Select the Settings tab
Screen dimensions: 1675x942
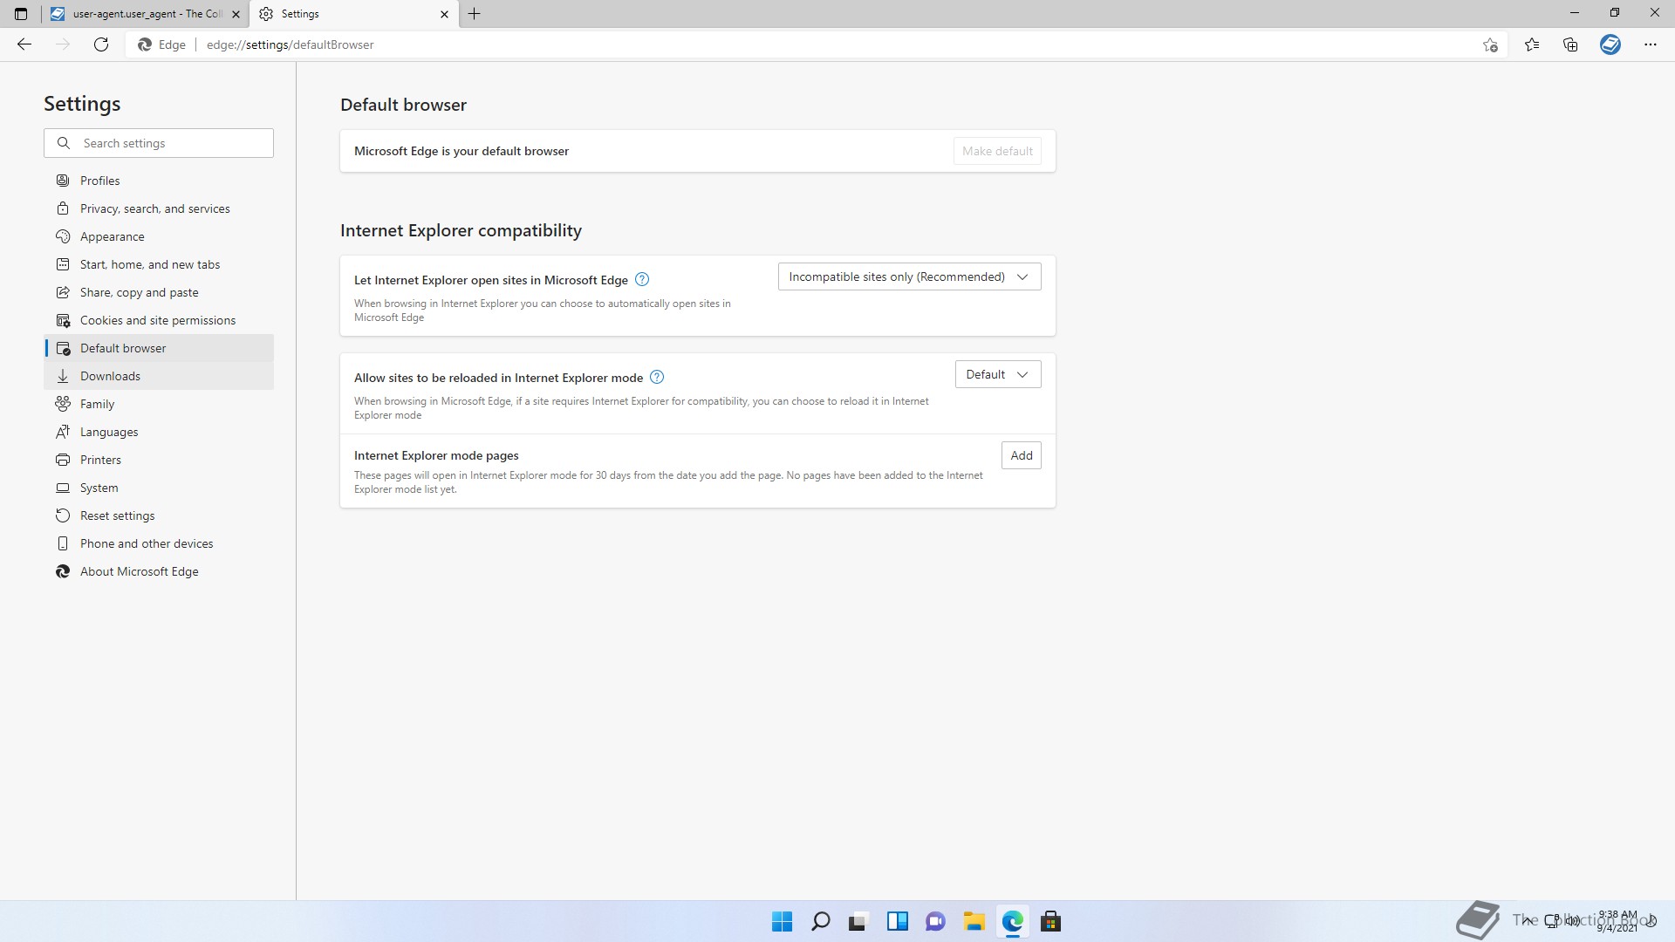[354, 14]
